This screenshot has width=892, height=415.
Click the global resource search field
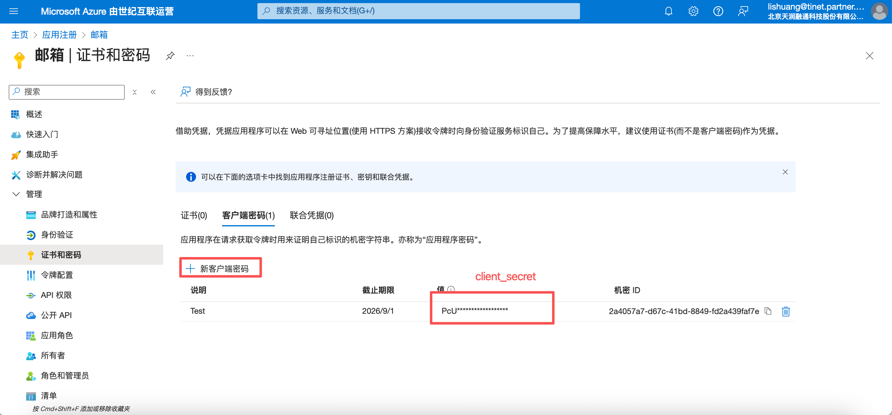418,11
